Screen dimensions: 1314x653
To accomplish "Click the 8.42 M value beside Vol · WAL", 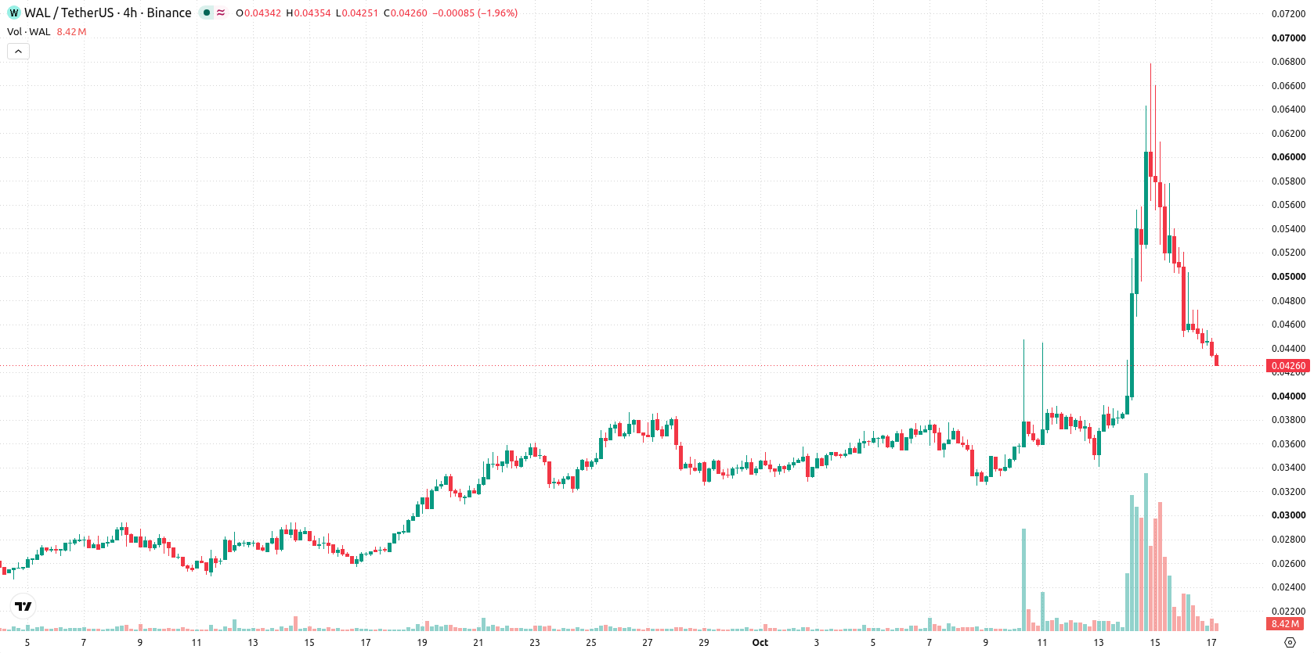I will pos(71,32).
